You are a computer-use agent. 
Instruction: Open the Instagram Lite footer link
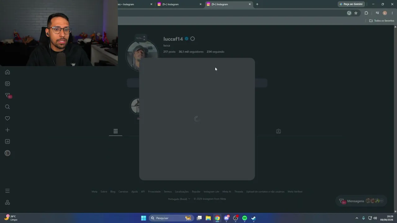pos(211,192)
